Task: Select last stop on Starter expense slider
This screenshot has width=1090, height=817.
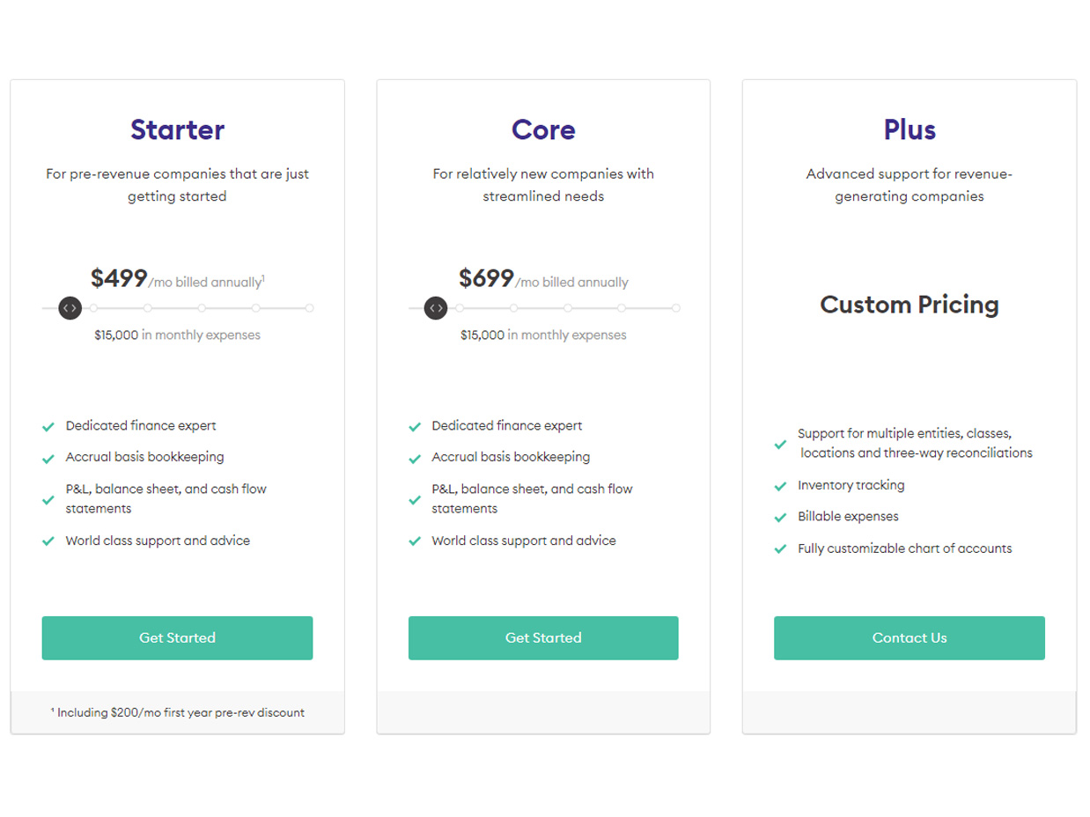Action: tap(309, 308)
